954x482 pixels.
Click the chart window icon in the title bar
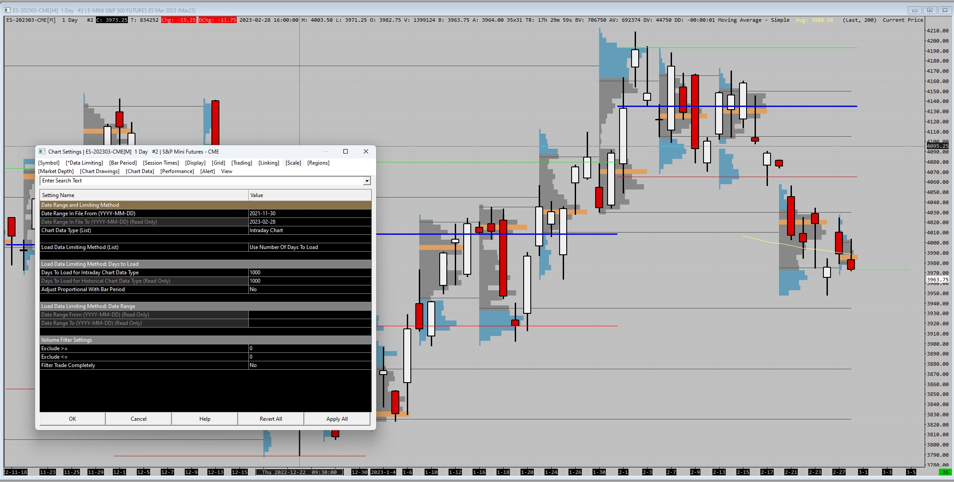(x=7, y=10)
